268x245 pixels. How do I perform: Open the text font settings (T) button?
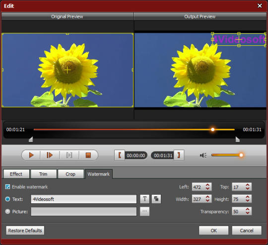[x=145, y=199]
